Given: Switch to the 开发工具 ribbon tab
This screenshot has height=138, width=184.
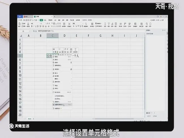Looking at the screenshot, I should (72, 20).
